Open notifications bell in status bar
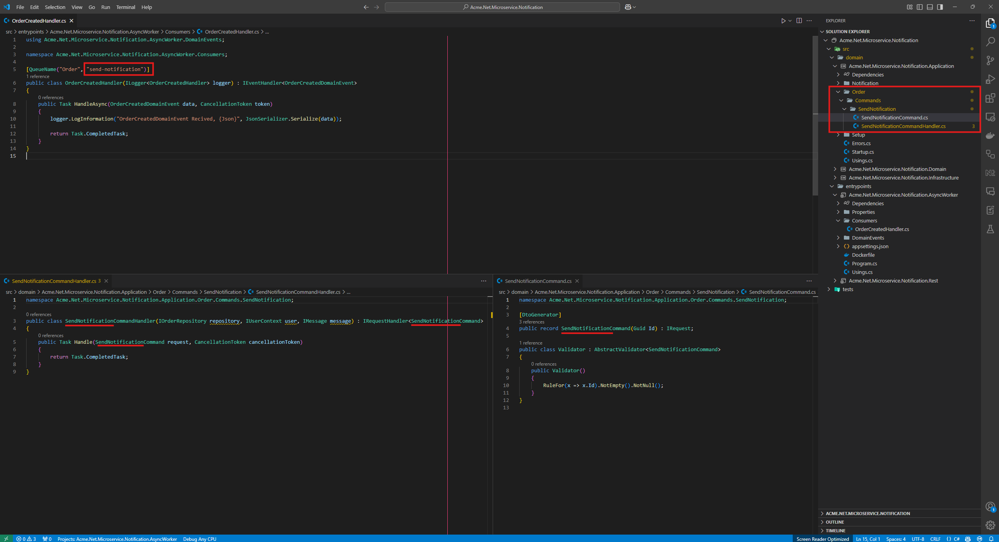The height and width of the screenshot is (542, 999). click(x=991, y=539)
